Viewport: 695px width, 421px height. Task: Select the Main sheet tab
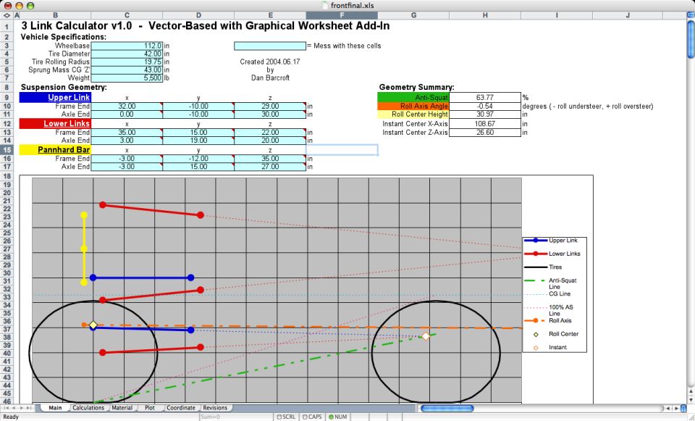pyautogui.click(x=55, y=408)
